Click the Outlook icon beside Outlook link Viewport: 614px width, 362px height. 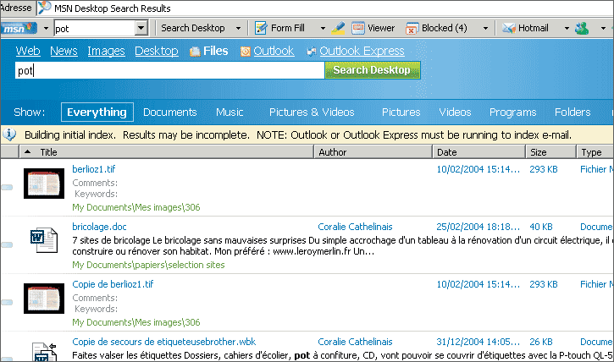coord(245,52)
